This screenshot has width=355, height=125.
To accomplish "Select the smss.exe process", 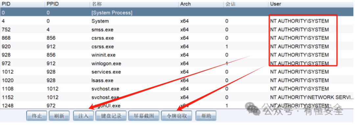I will pyautogui.click(x=102, y=30).
